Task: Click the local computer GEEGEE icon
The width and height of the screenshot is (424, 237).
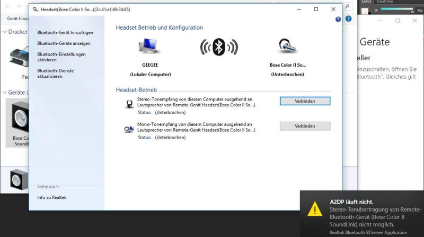Action: pos(148,46)
